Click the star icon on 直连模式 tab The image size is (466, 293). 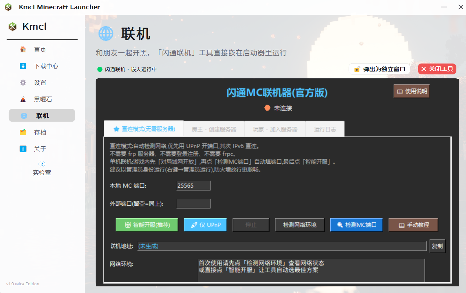click(x=116, y=129)
